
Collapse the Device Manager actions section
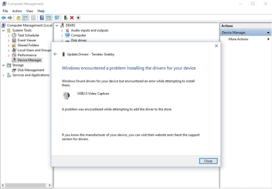pyautogui.click(x=268, y=32)
